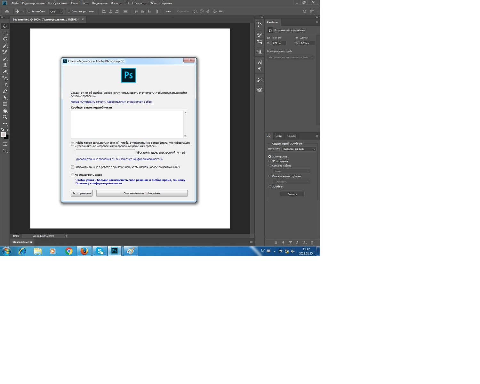
Task: Change the screen mode
Action: [5, 150]
